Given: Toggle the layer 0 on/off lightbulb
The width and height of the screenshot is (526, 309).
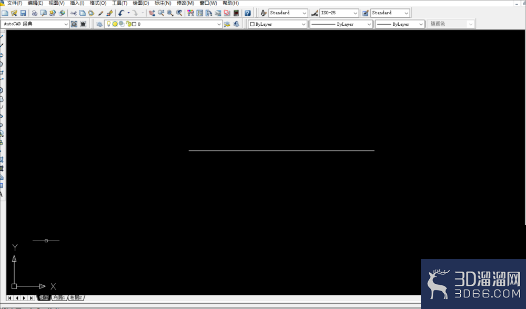Looking at the screenshot, I should pyautogui.click(x=108, y=24).
